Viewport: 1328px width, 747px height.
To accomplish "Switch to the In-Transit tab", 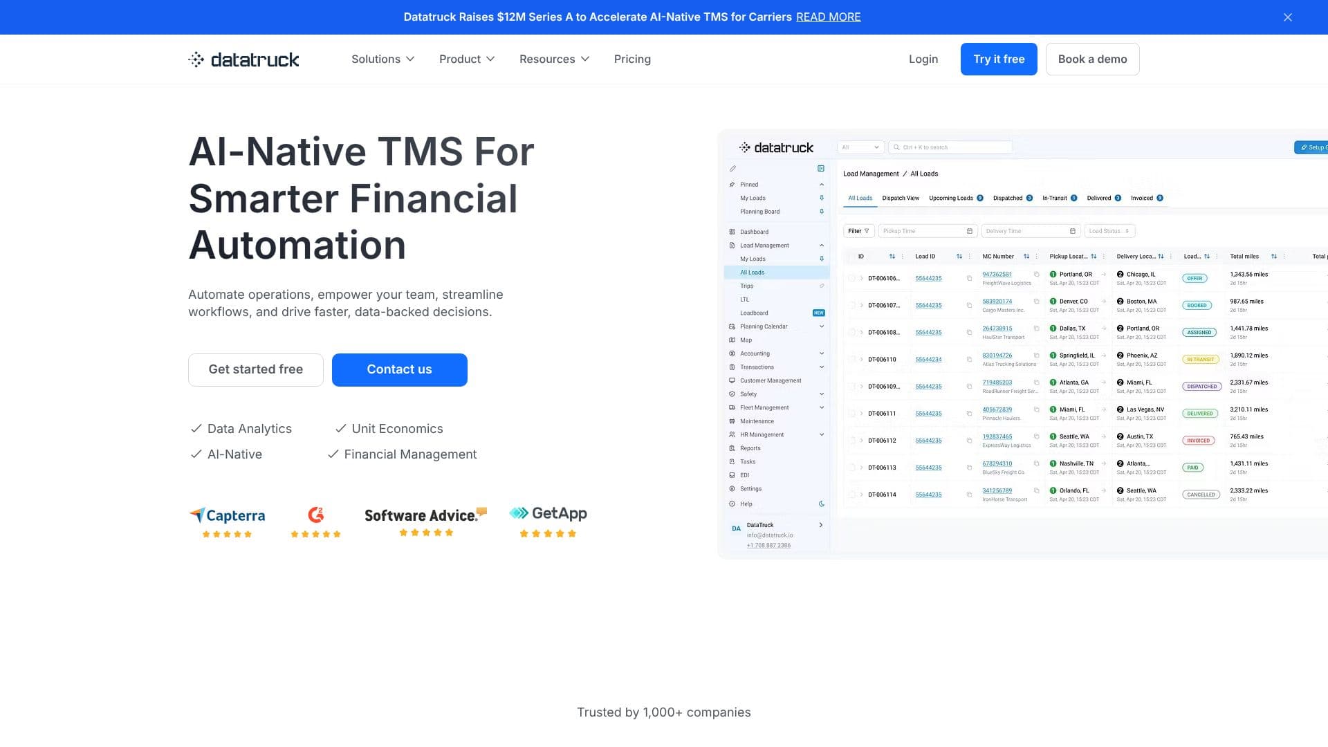I will 1060,199.
